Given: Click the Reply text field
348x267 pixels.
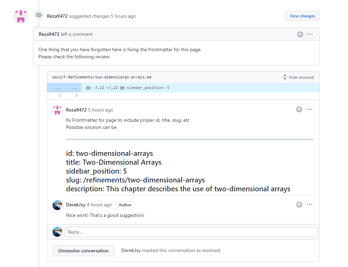Looking at the screenshot, I should tap(190, 232).
